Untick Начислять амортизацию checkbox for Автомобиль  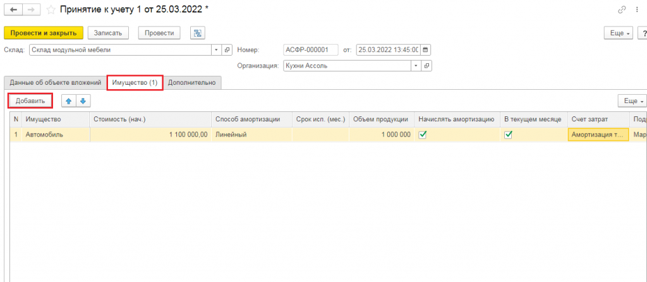click(422, 135)
